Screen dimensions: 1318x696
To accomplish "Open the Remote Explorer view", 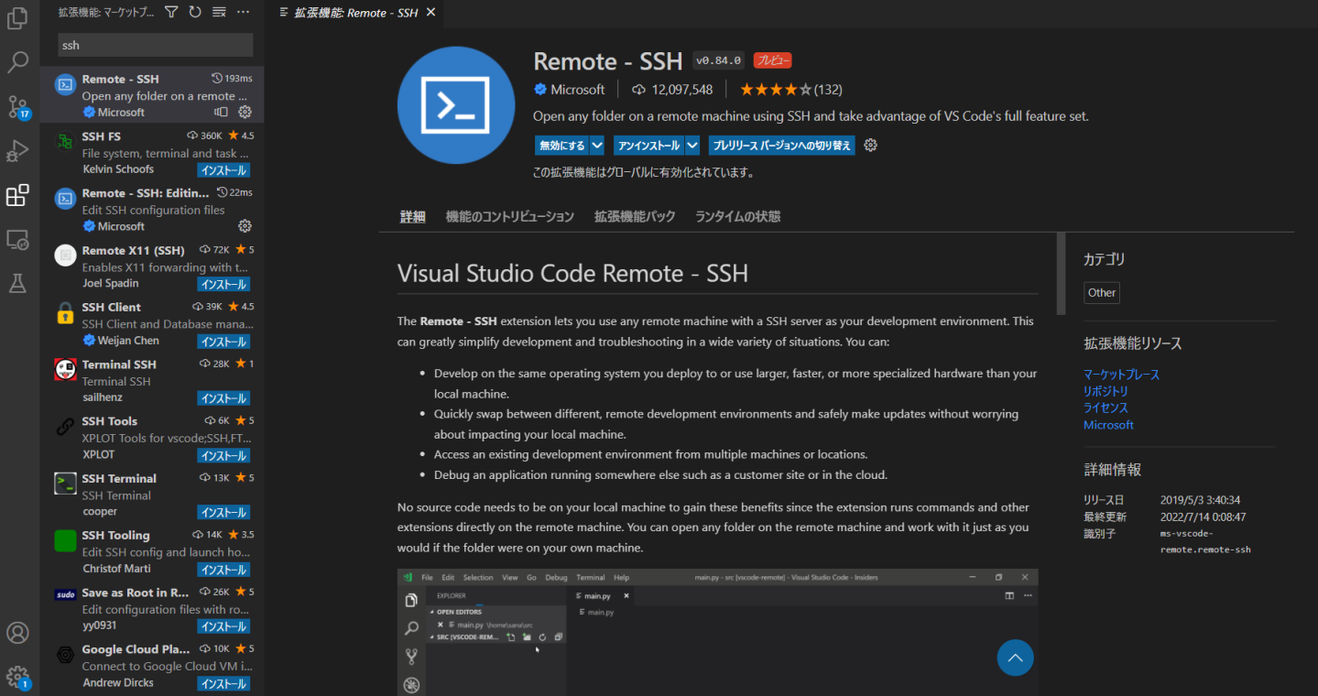I will pyautogui.click(x=18, y=240).
